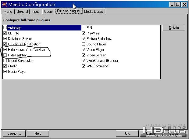Screen dimensions: 189x139
Task: Open Help from the bottom bar
Action: (38, 134)
